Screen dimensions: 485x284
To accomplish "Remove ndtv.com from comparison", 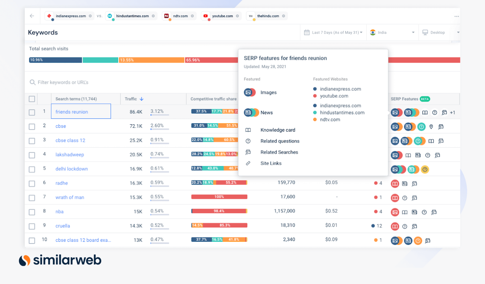I will 192,16.
